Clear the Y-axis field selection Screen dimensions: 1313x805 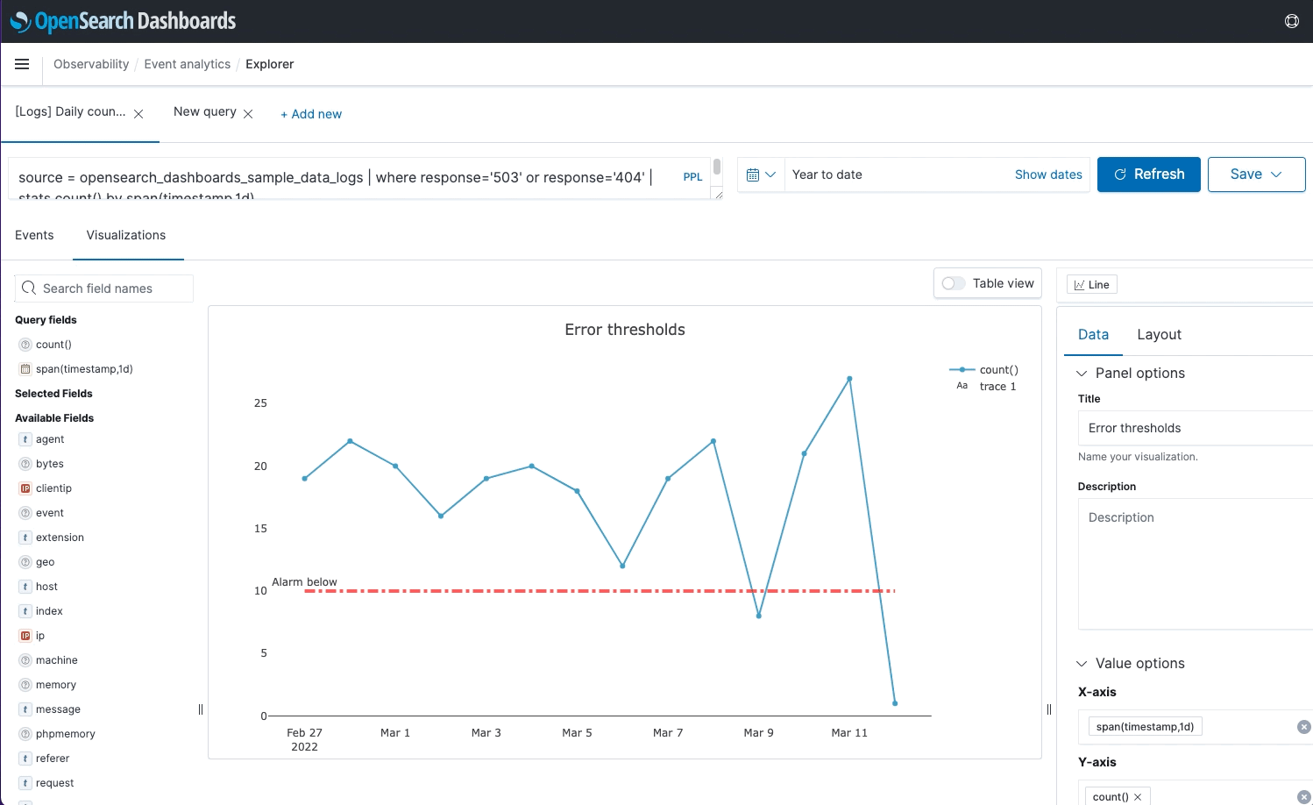[x=1303, y=797]
